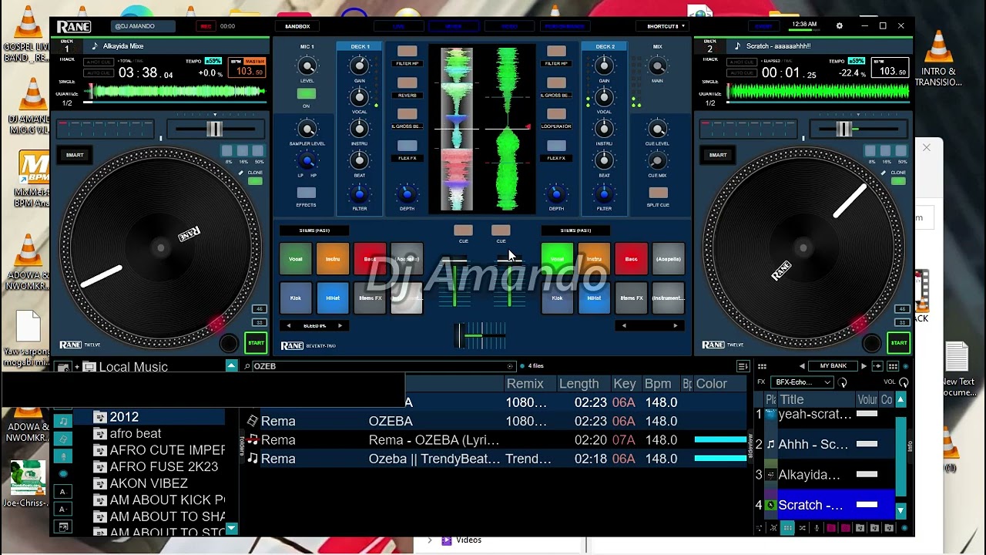Click deck 1 pitch slider

[214, 129]
